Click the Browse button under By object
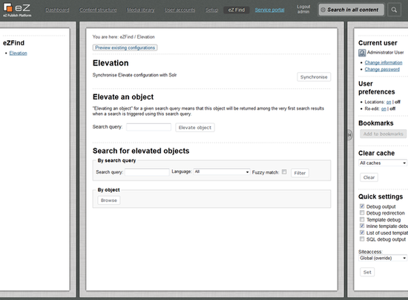The height and width of the screenshot is (300, 408). click(x=109, y=200)
